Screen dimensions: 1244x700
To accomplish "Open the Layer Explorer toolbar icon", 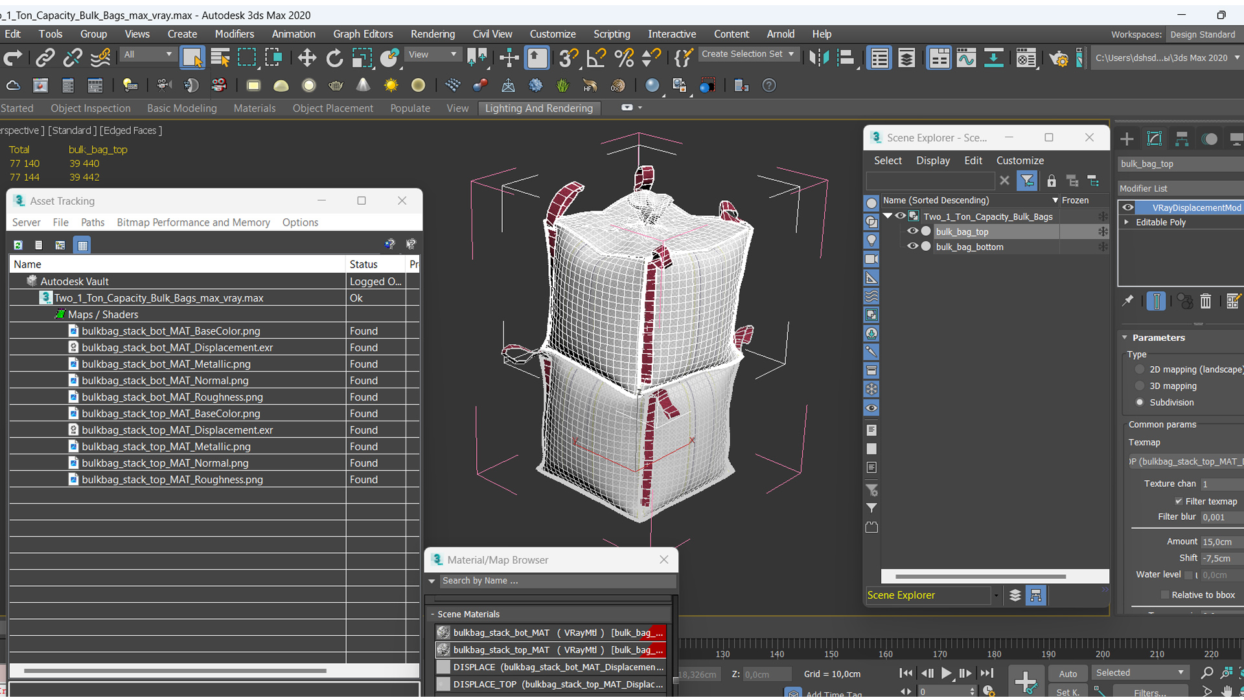I will pos(906,58).
